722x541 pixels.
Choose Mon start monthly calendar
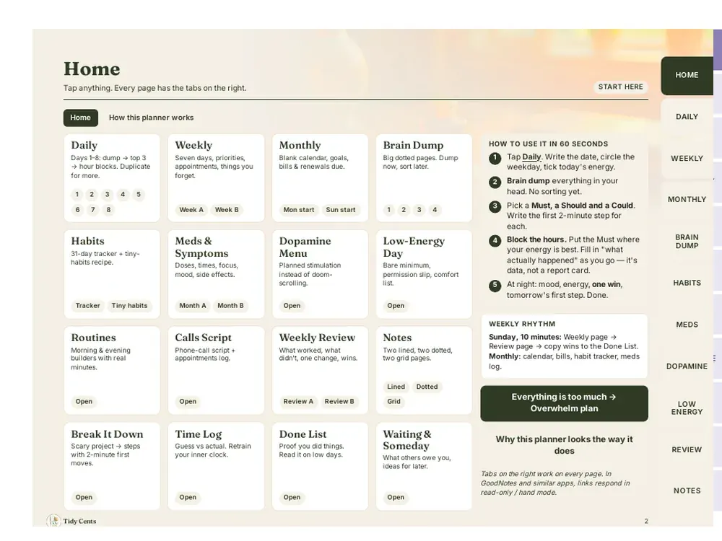tap(298, 210)
